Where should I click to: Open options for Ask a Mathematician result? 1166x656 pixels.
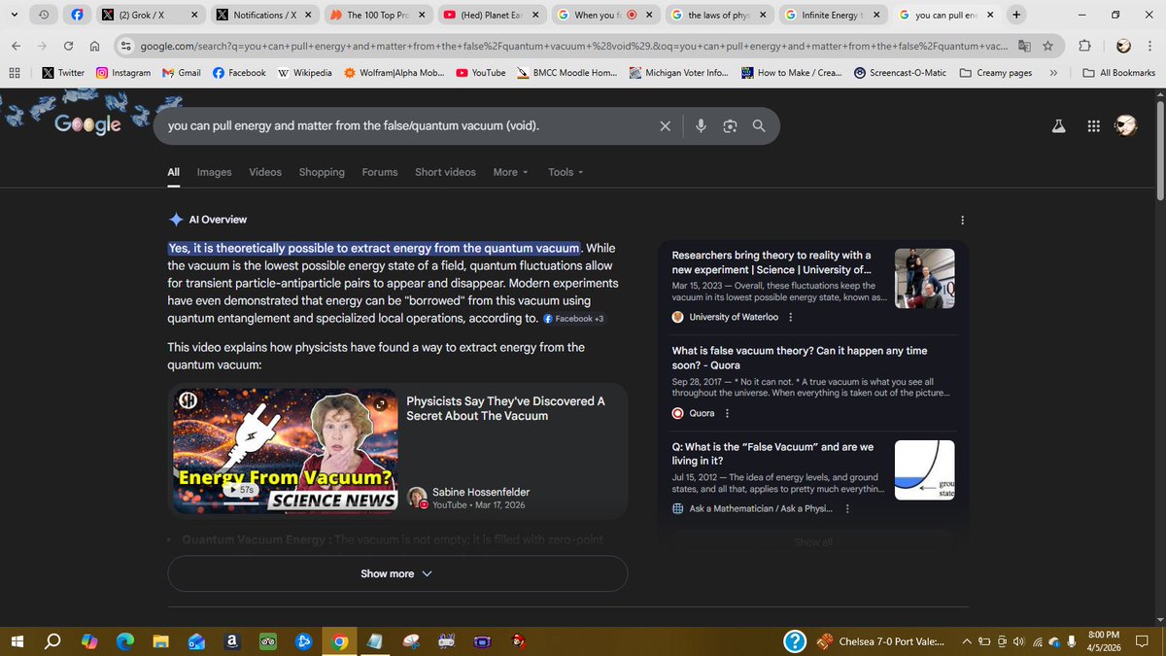(847, 509)
